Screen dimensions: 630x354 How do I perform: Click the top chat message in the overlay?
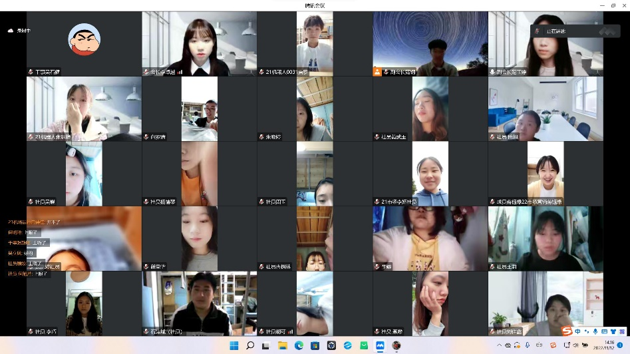[35, 222]
